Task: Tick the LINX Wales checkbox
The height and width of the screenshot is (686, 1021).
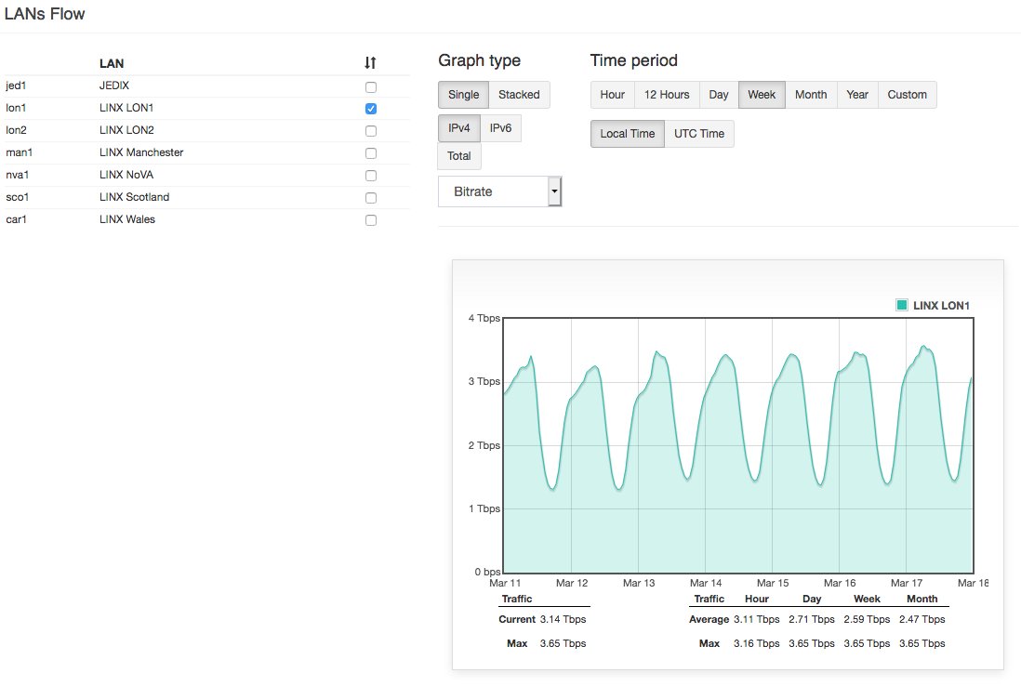Action: (370, 220)
